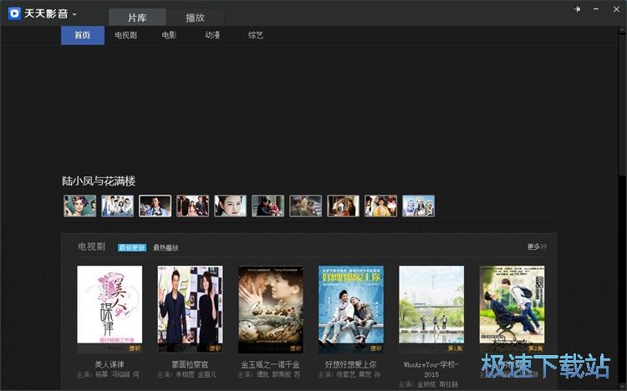
Task: Open the 金玉瑶之一诺千金 poster
Action: (271, 309)
